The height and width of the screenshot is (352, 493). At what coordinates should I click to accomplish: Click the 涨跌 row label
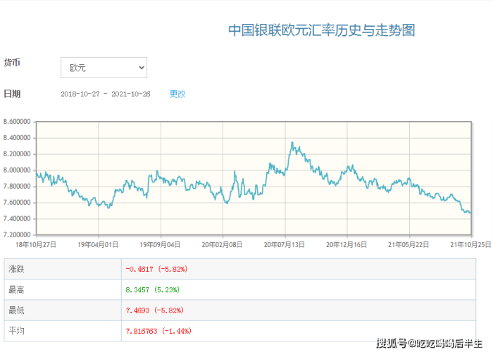point(16,269)
